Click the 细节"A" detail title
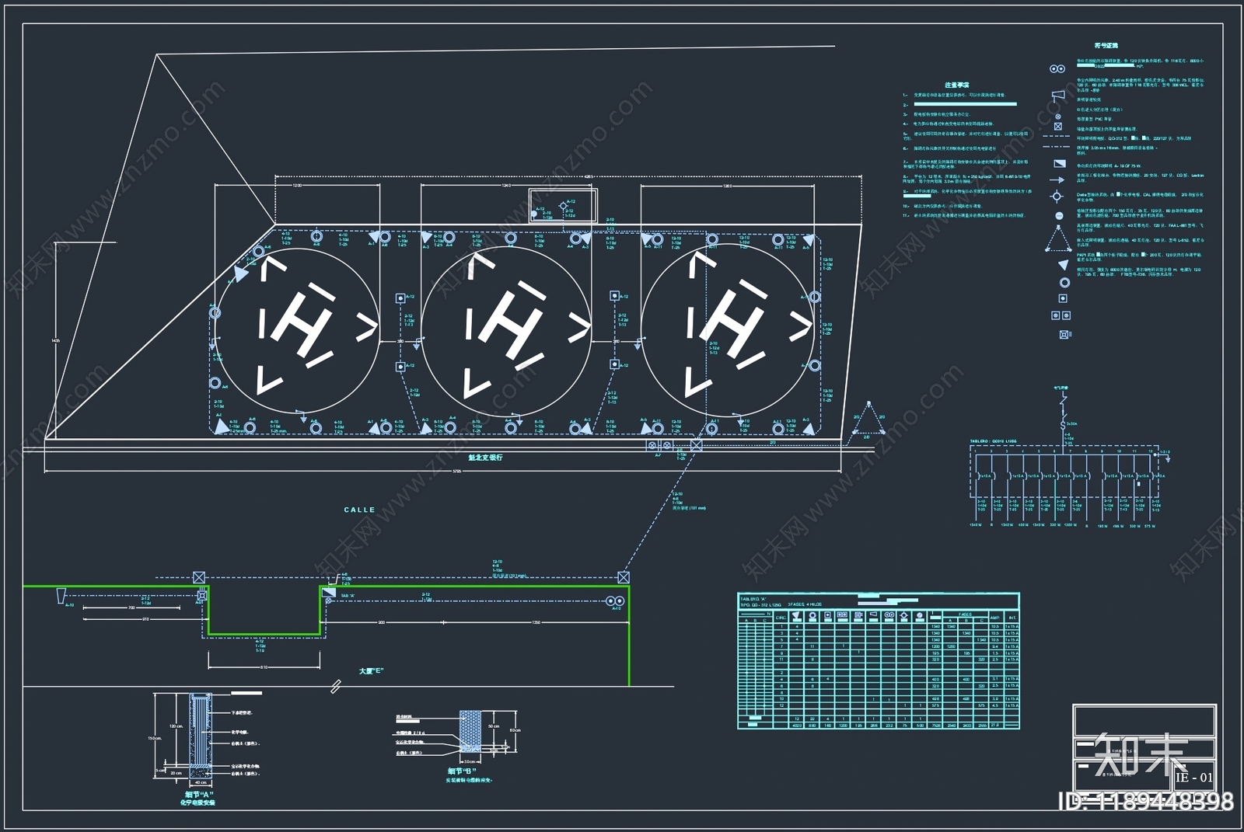1244x832 pixels. pyautogui.click(x=199, y=795)
